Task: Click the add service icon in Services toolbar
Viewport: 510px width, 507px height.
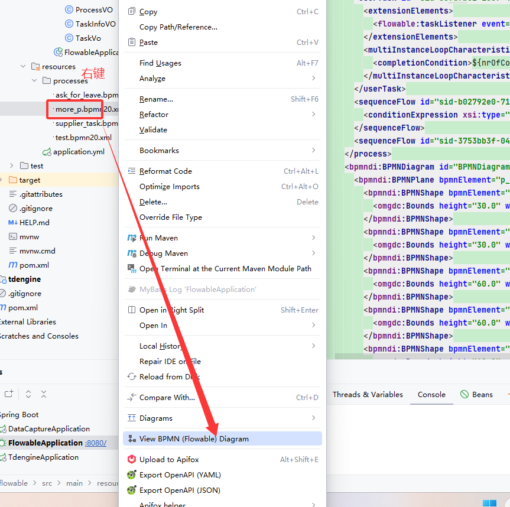Action: pyautogui.click(x=9, y=394)
